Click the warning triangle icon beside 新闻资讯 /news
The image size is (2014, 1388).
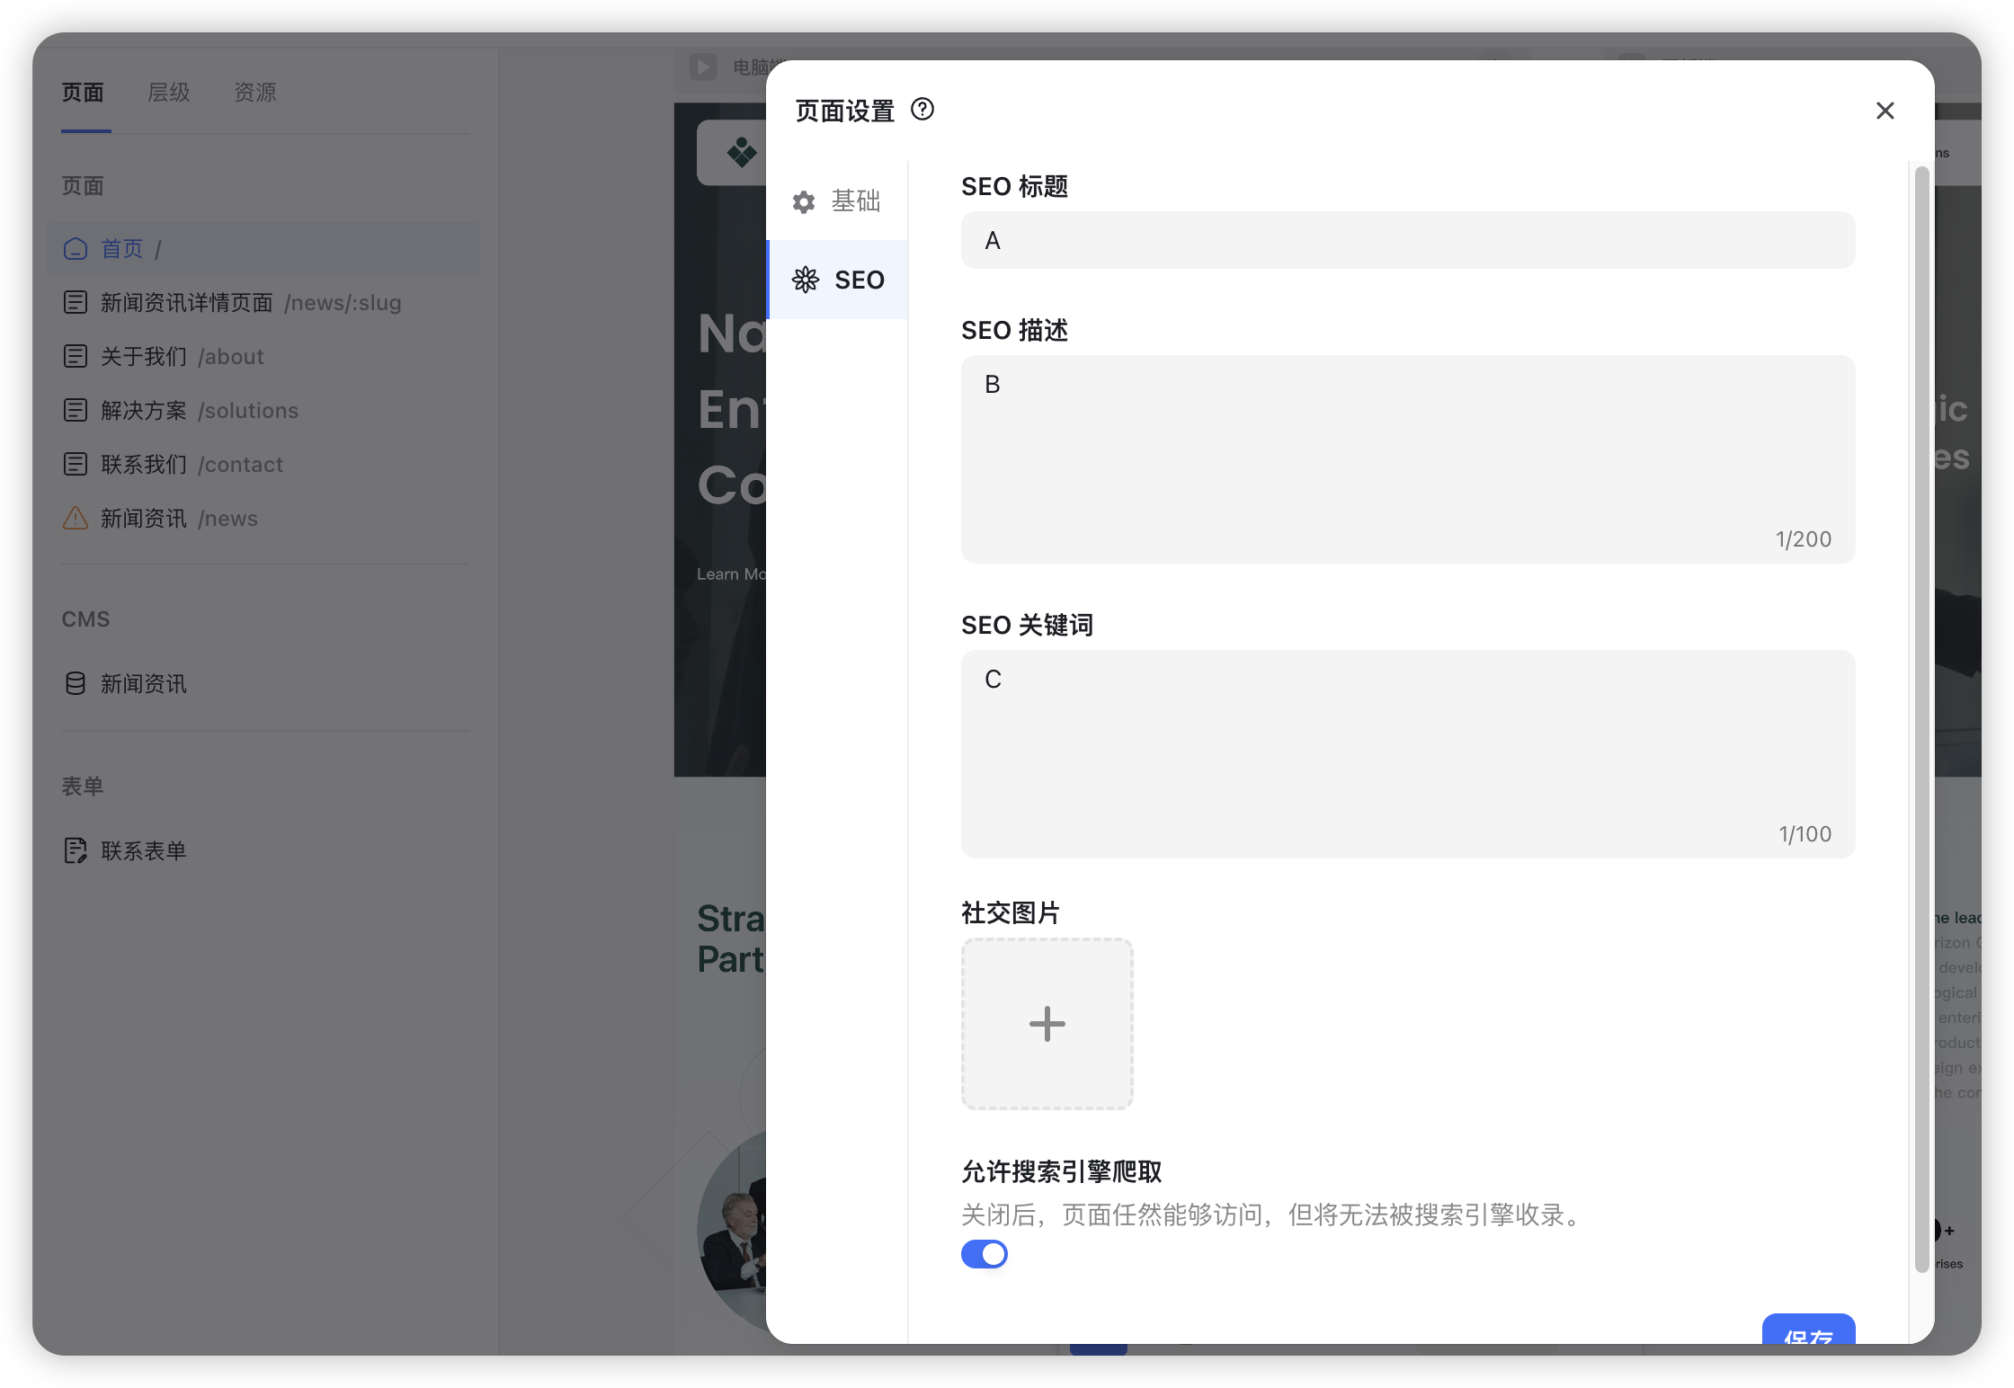(76, 519)
